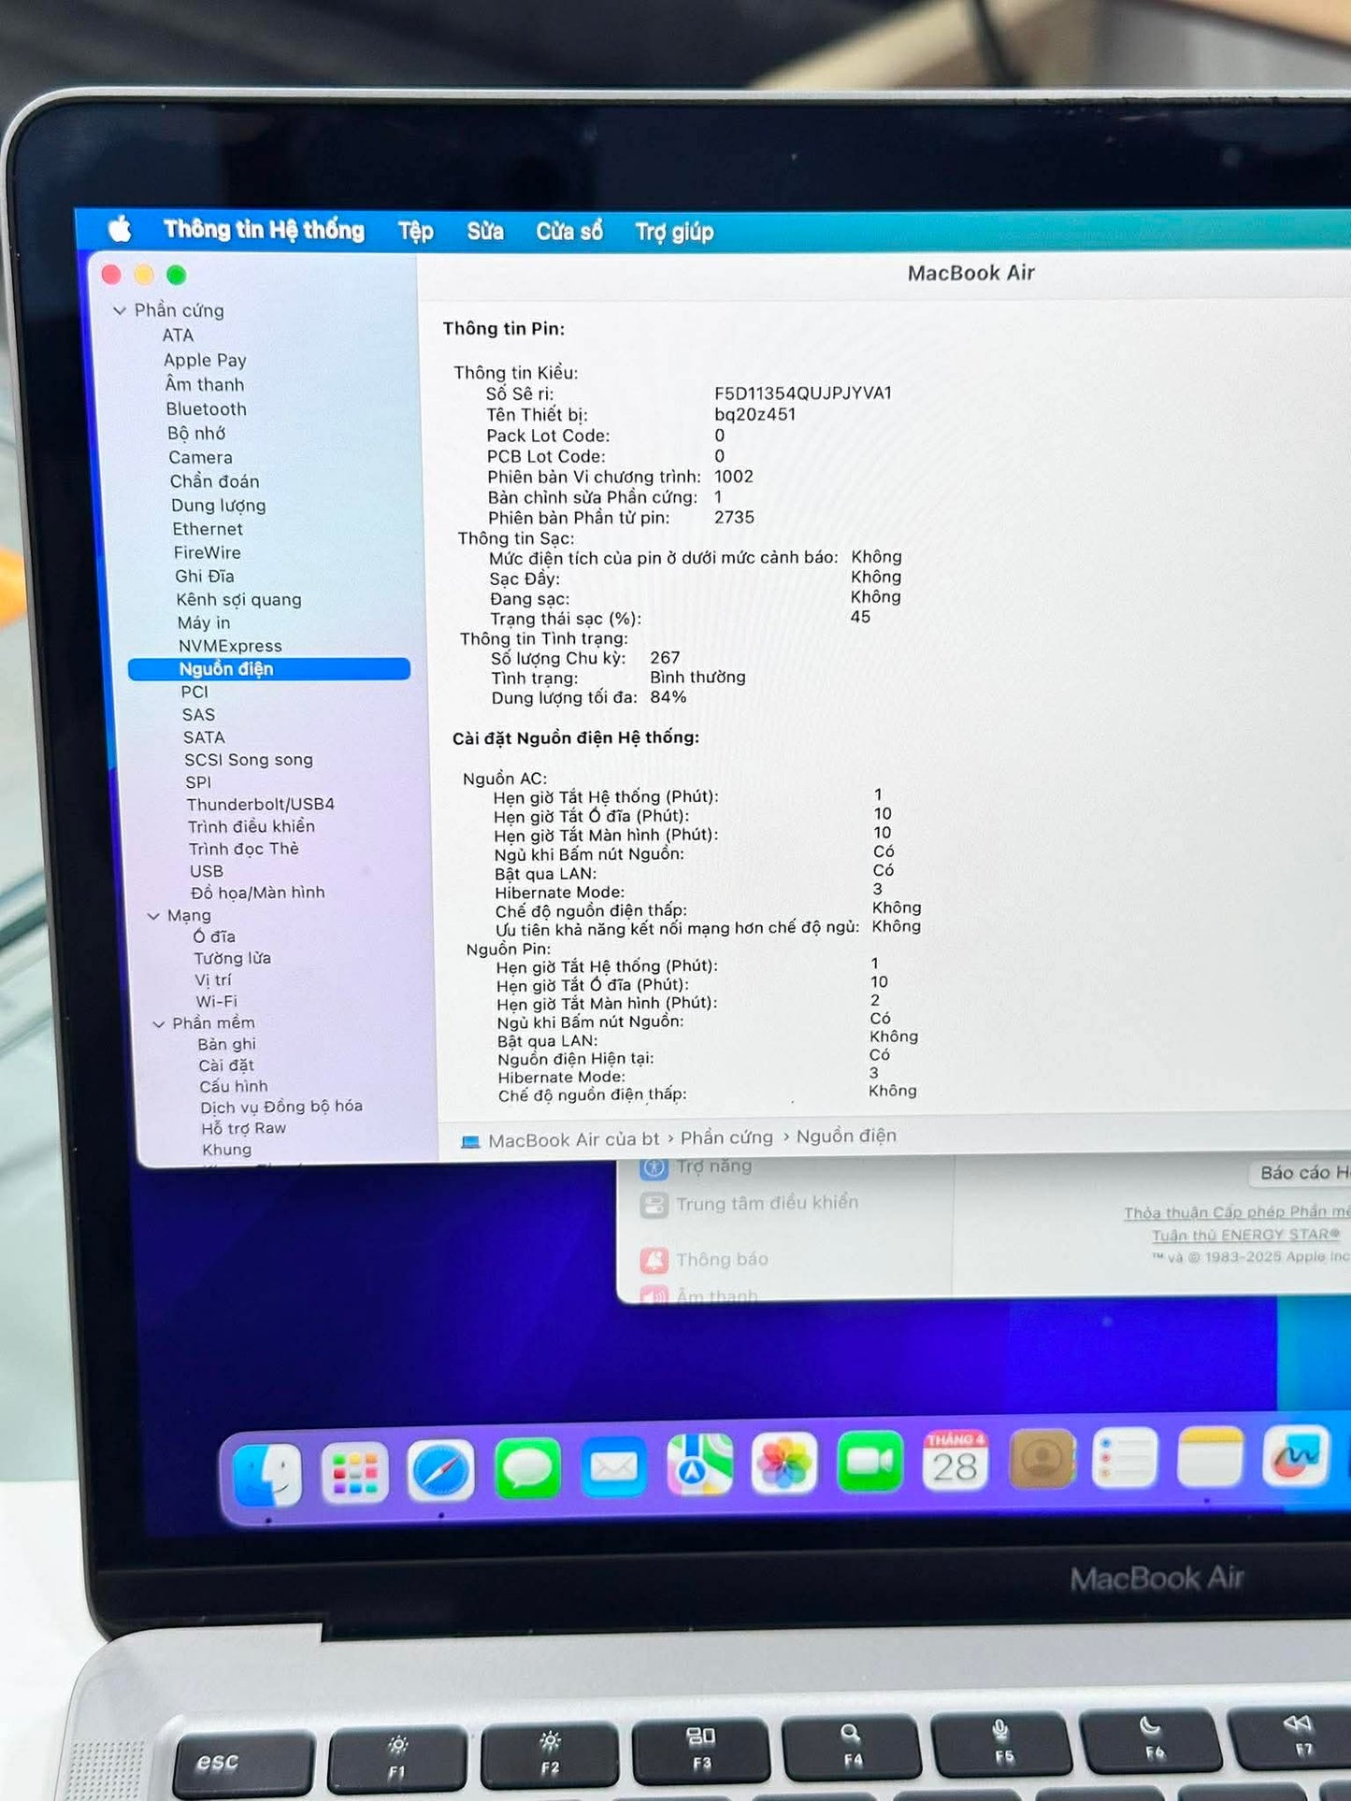
Task: Open Freeform app in Dock
Action: coord(1296,1454)
